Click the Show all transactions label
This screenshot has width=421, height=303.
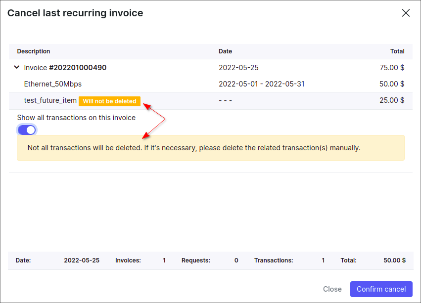click(x=76, y=118)
